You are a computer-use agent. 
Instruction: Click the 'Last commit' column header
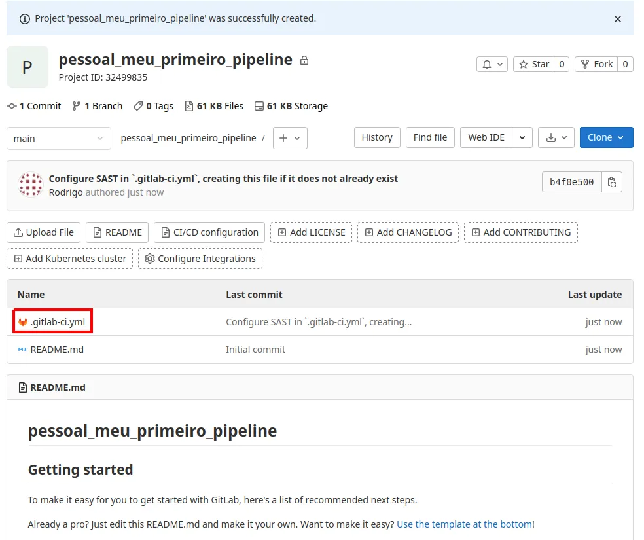click(x=254, y=295)
